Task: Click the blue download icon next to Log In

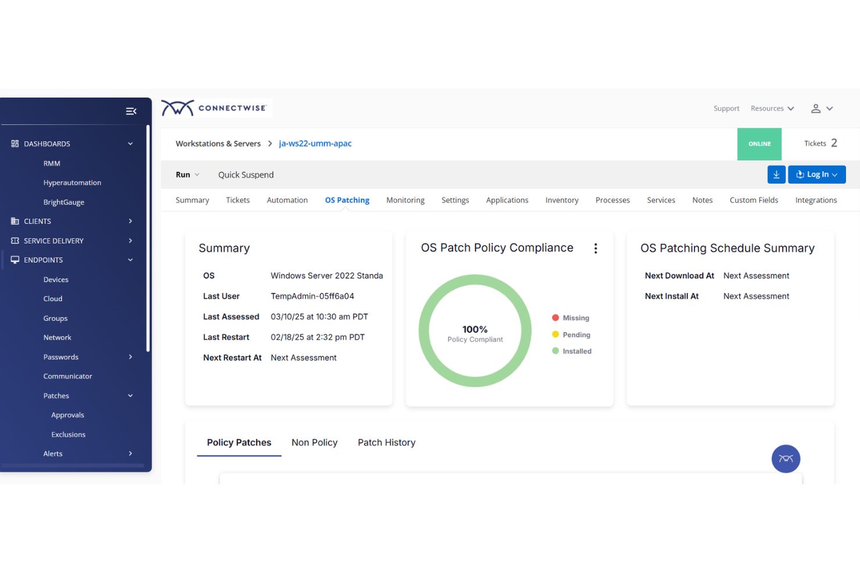Action: [776, 174]
